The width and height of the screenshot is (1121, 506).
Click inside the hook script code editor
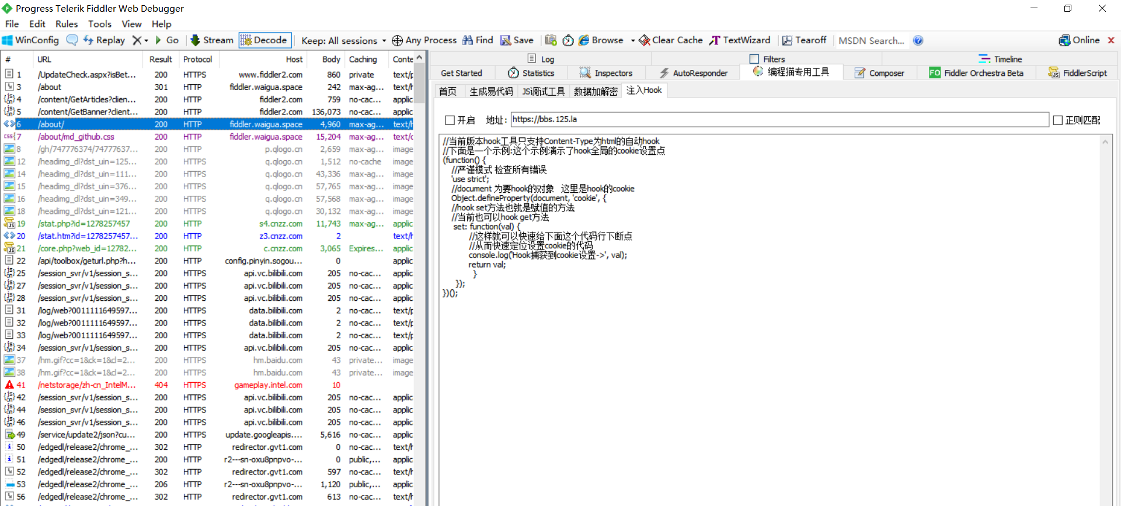(770, 320)
